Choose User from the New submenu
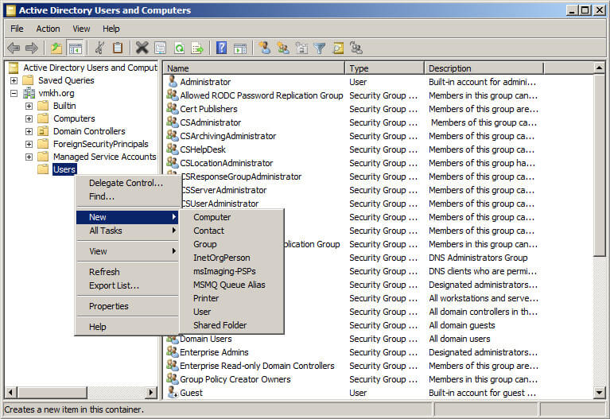The image size is (610, 419). (232, 312)
